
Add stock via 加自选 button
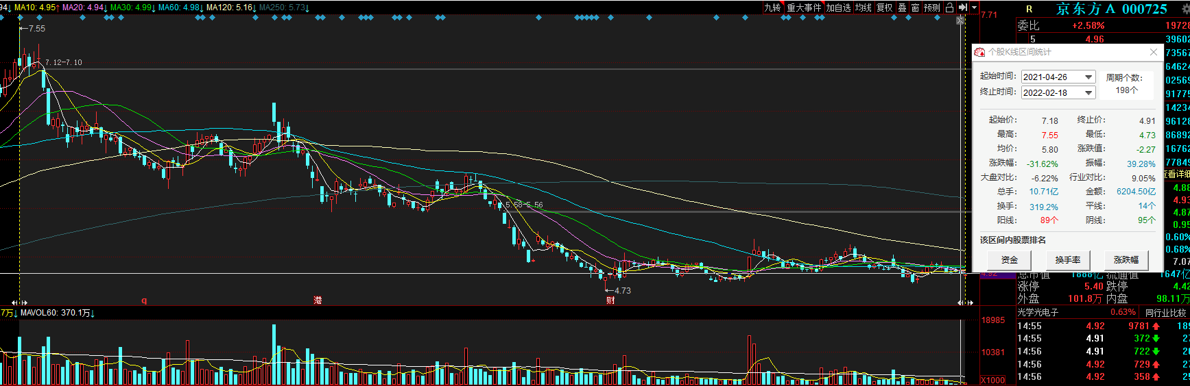pyautogui.click(x=838, y=8)
